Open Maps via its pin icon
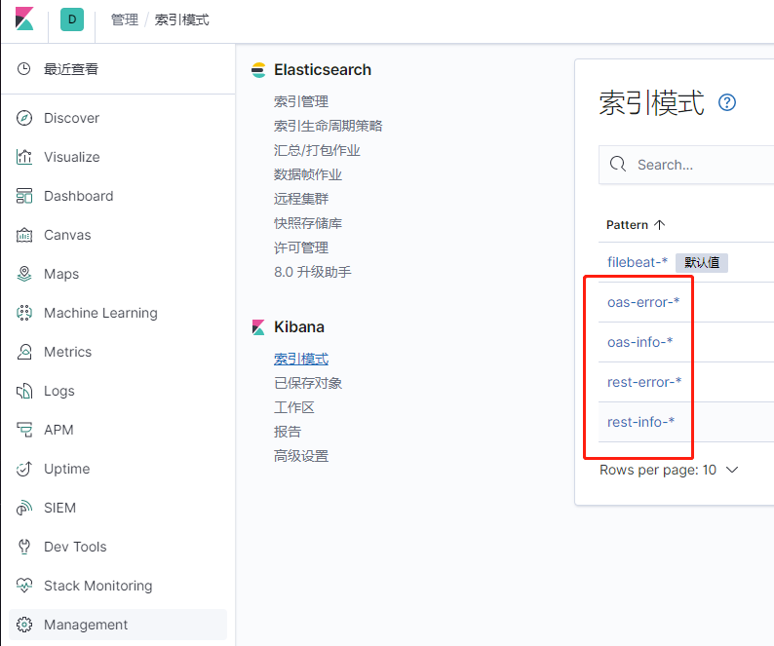Image resolution: width=774 pixels, height=646 pixels. (x=24, y=274)
